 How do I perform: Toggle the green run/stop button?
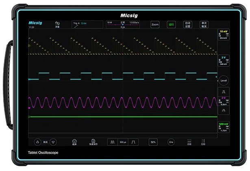[x=171, y=25]
